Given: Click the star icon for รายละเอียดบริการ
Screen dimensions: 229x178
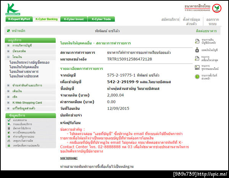Looking at the screenshot, I should pyautogui.click(x=9, y=124).
